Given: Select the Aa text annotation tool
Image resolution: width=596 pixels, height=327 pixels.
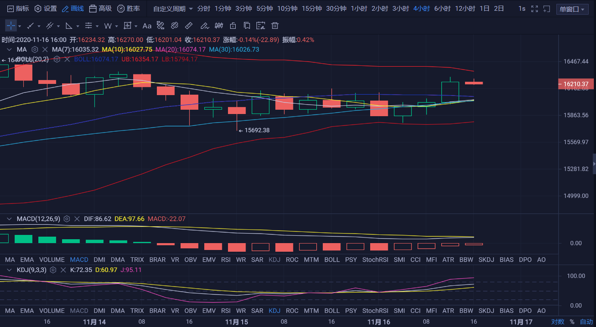Looking at the screenshot, I should (x=147, y=26).
